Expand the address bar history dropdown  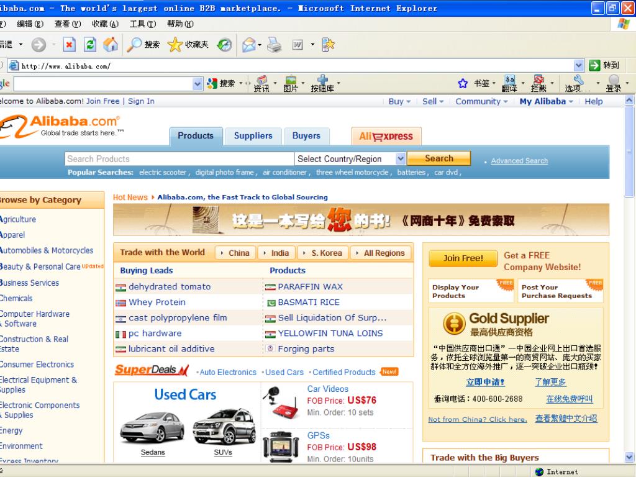[x=579, y=65]
